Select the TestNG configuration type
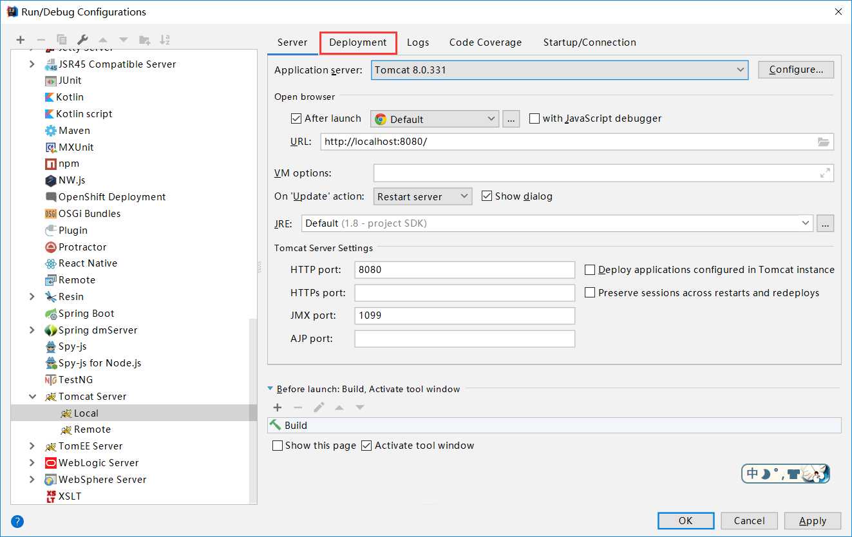The image size is (852, 537). pos(69,380)
